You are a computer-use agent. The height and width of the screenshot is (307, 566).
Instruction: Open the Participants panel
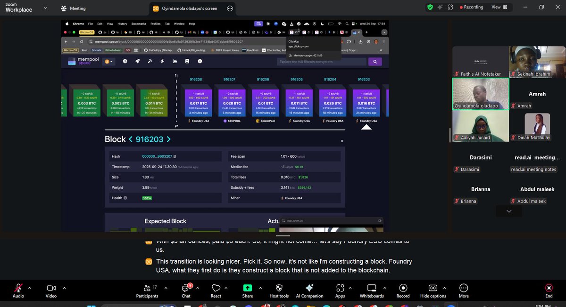[x=147, y=291]
